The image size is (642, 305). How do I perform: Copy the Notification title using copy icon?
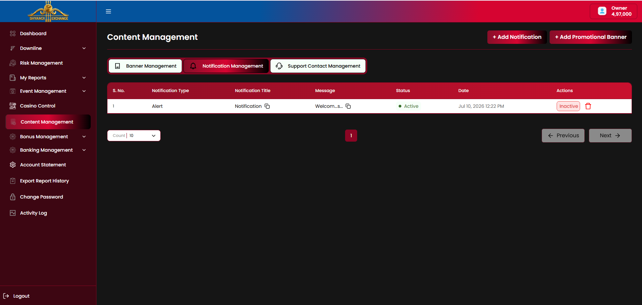click(267, 106)
